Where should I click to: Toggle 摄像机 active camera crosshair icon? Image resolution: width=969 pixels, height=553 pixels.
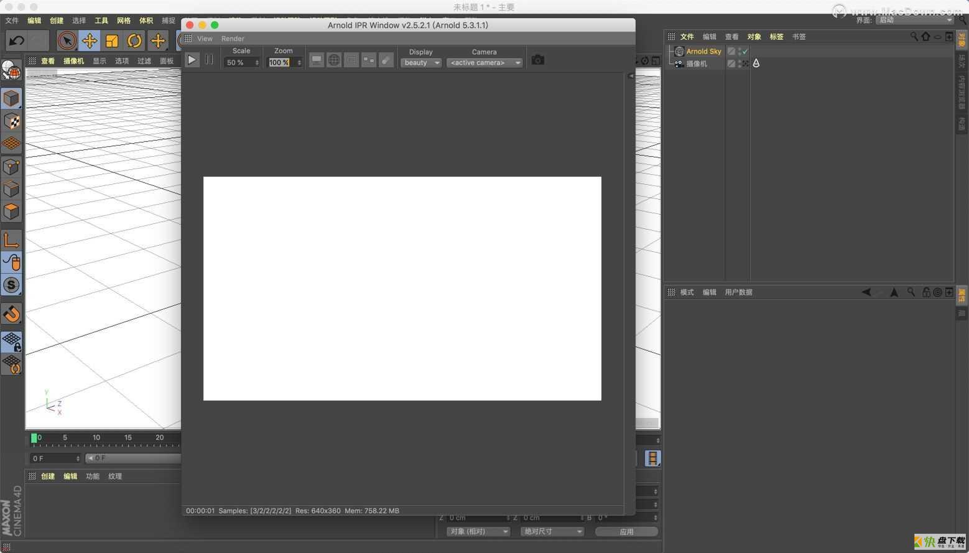745,63
